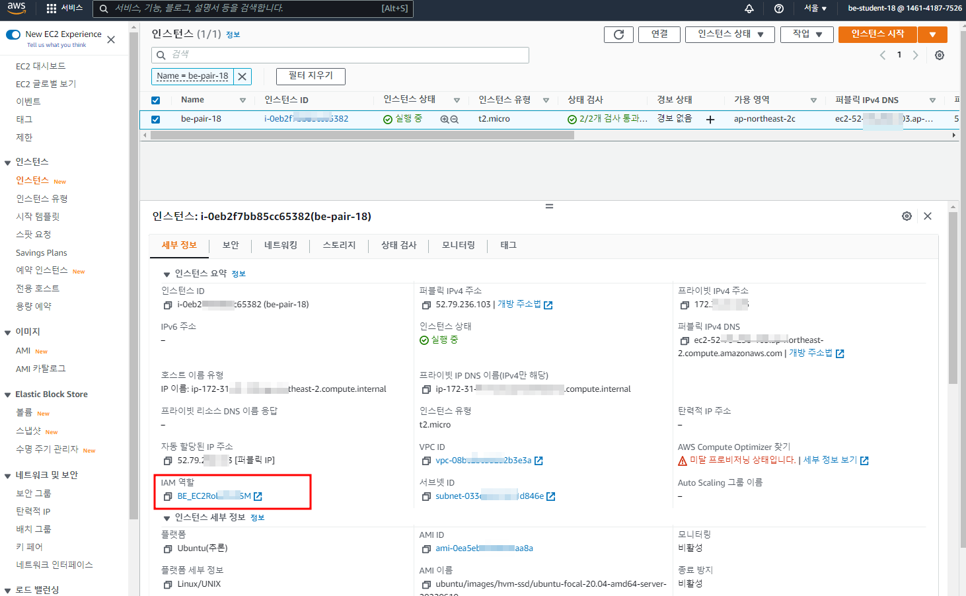This screenshot has height=596, width=966.
Task: Sort by the Name column arrow
Action: point(242,100)
